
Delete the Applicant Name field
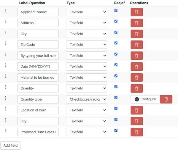pos(136,12)
